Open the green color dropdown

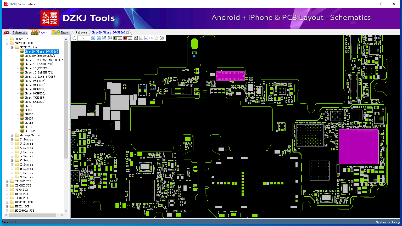[x=120, y=38]
